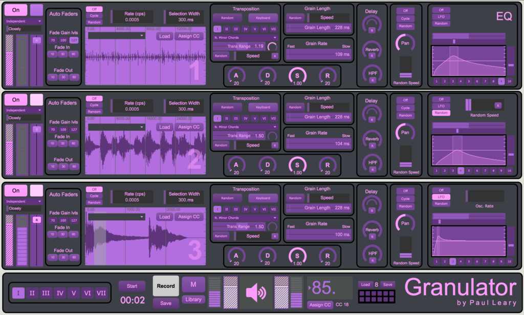Expand N. Minor Chords dropdown in granulator 2
This screenshot has height=315, width=524.
(245, 127)
